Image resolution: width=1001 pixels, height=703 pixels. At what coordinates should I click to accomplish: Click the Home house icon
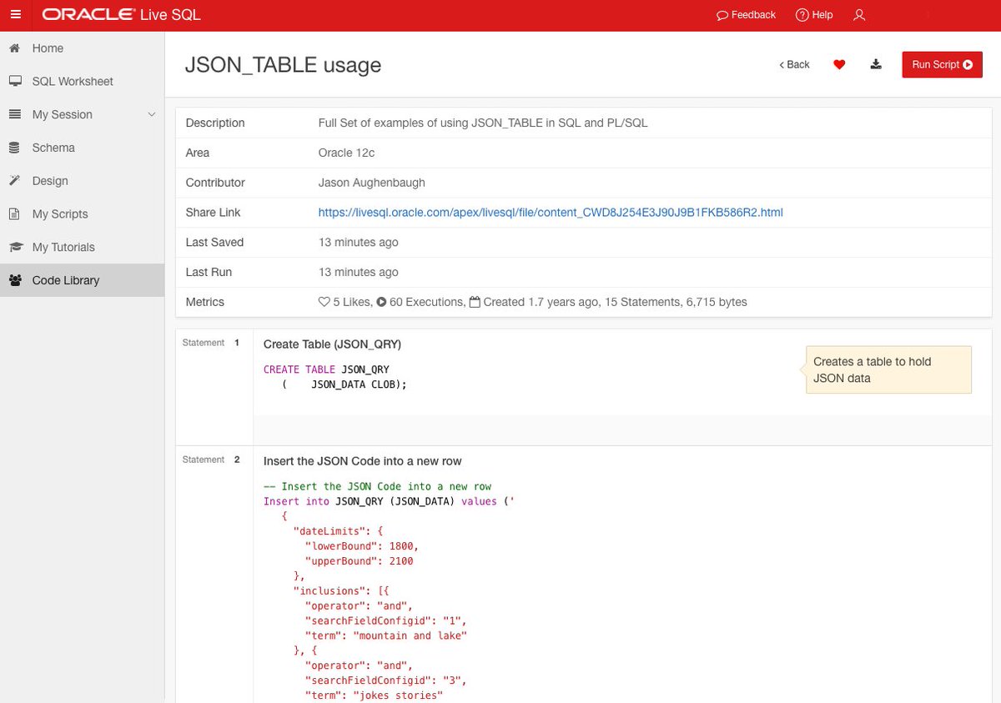(15, 48)
